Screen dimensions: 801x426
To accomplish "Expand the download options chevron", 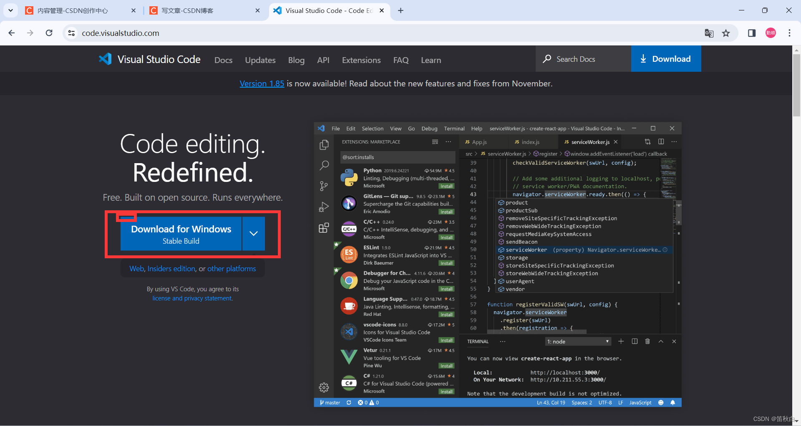I will point(254,234).
